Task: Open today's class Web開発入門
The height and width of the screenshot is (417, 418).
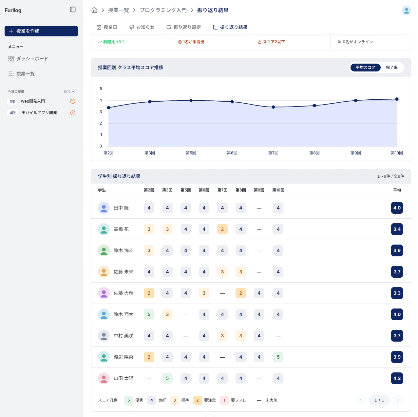Action: tap(41, 101)
